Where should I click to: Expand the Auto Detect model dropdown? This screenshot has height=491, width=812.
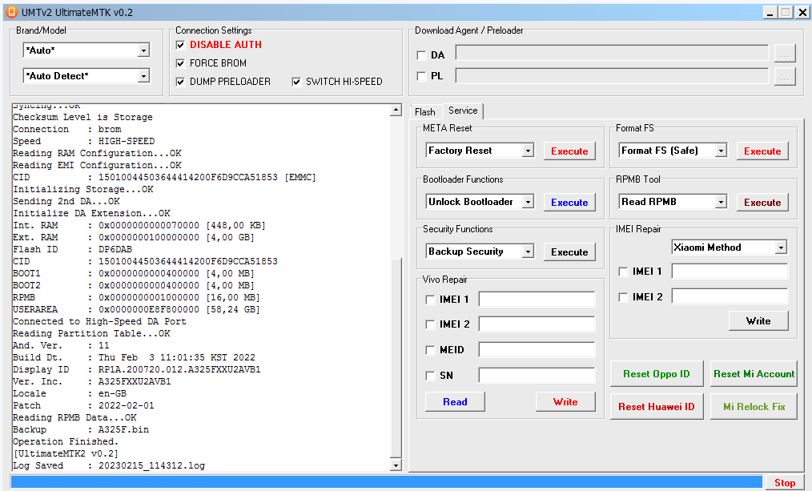click(x=143, y=76)
